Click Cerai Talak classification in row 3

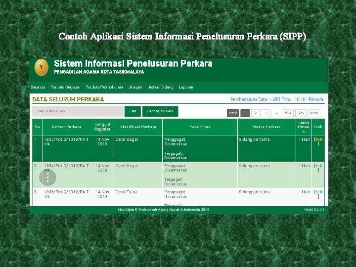[x=126, y=192]
